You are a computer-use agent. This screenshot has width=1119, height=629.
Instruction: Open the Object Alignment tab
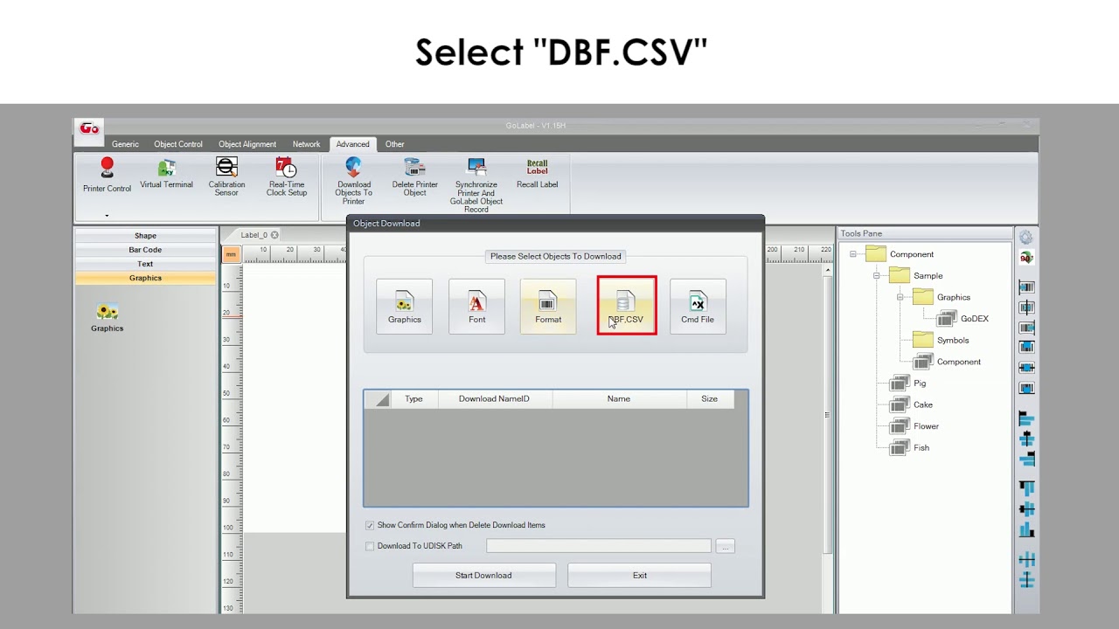click(x=247, y=144)
